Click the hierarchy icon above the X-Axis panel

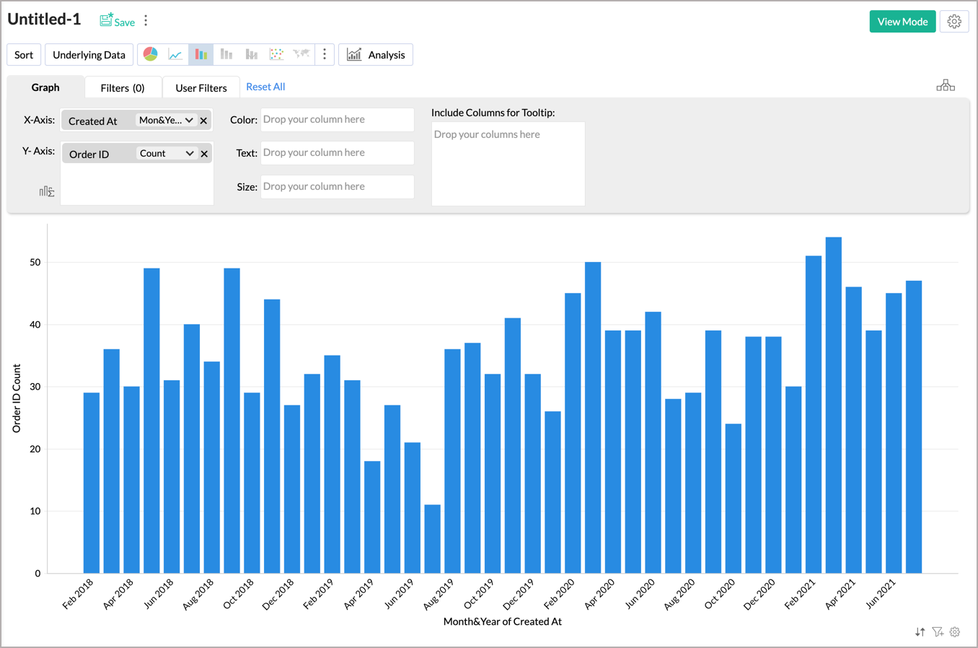[x=946, y=84]
